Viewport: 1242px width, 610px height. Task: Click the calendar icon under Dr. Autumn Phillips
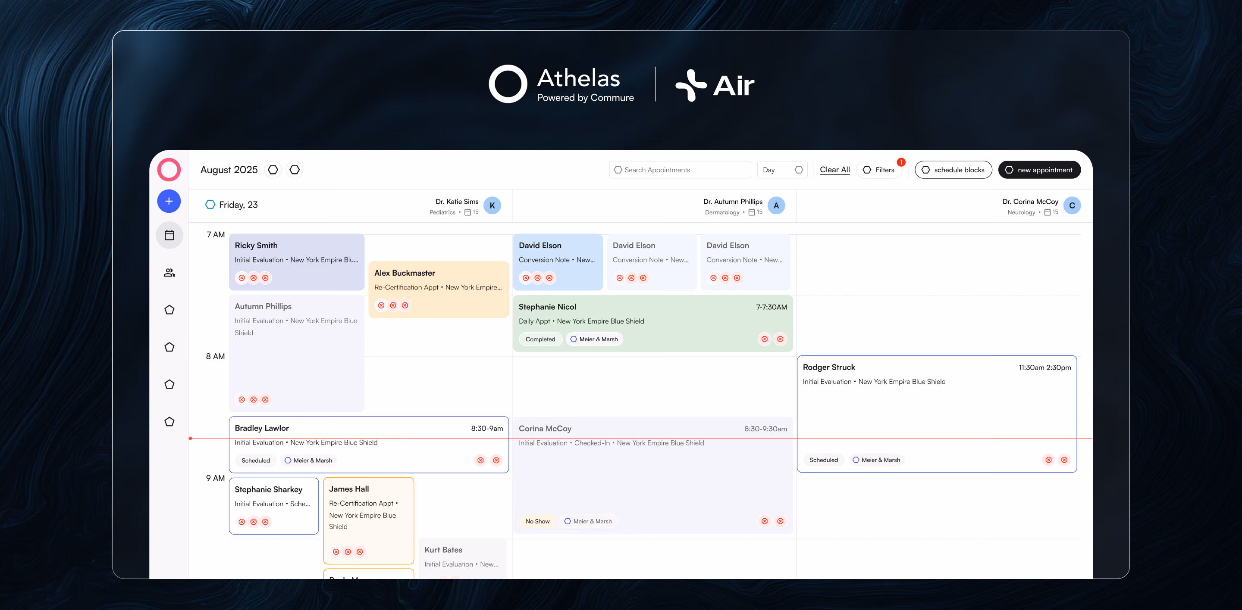coord(751,212)
